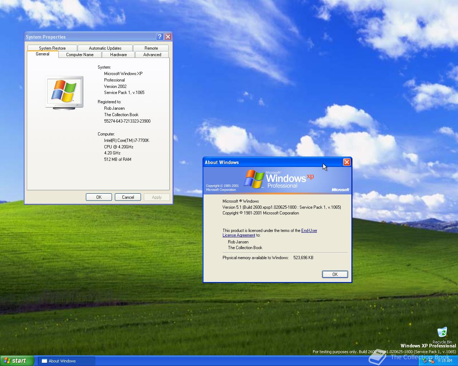Screen dimensions: 458x366
Task: Click the Windows XP Professional banner logo
Action: 279,179
